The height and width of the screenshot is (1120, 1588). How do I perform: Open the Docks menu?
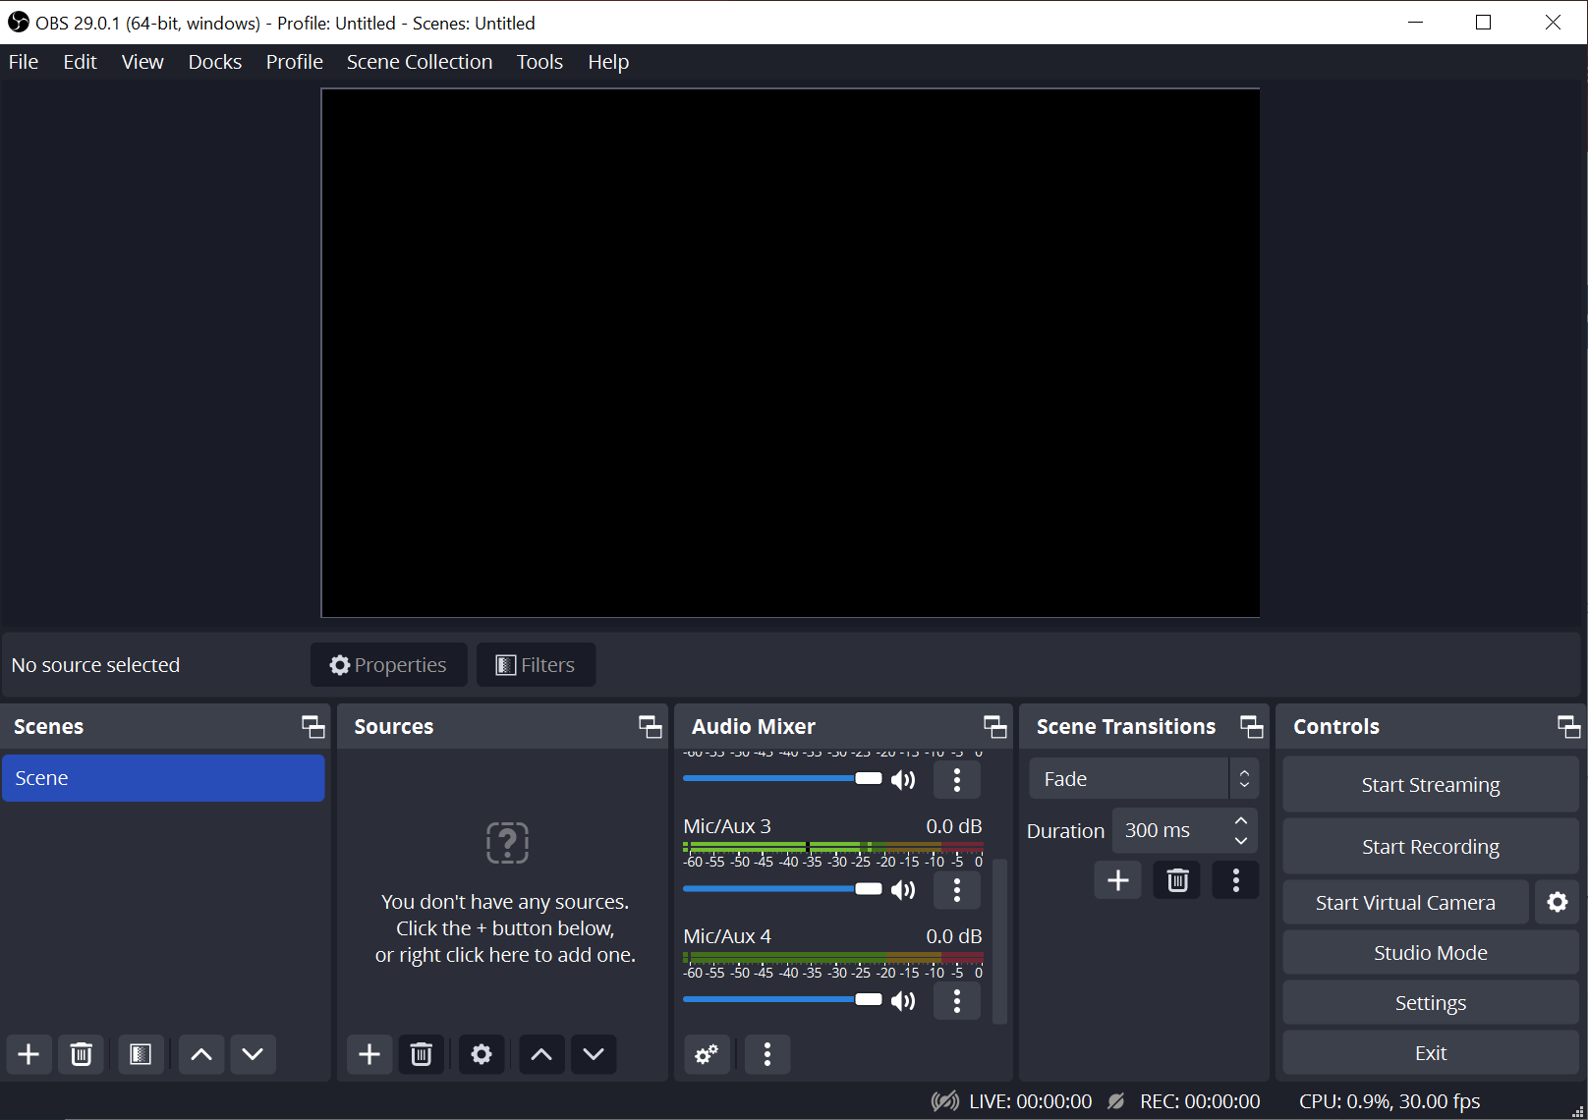(x=215, y=62)
